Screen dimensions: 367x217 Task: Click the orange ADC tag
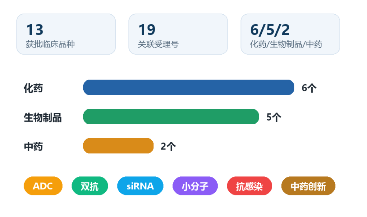click(43, 186)
